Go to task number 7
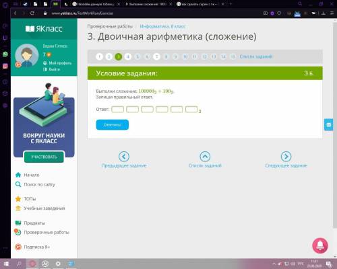This screenshot has width=337, height=269. (156, 56)
